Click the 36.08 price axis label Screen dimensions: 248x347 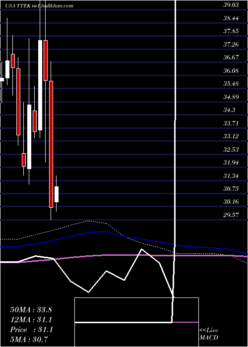pyautogui.click(x=231, y=71)
